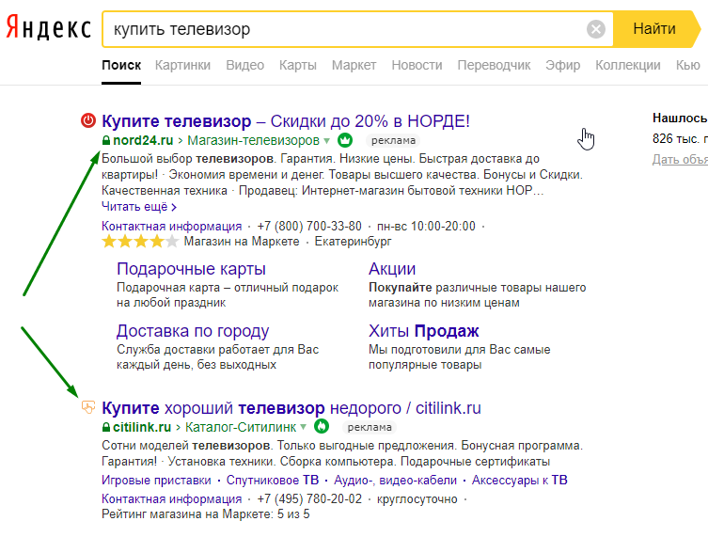Open the Хиты Продаж sitelink

tap(423, 331)
